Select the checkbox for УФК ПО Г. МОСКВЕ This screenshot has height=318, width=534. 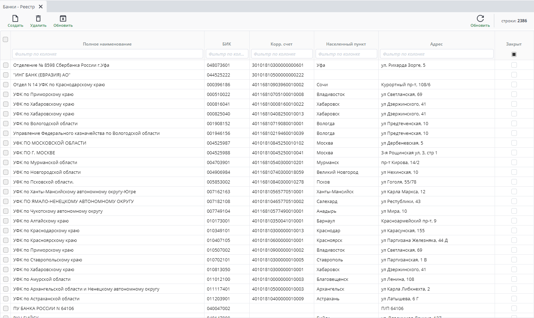(6, 153)
